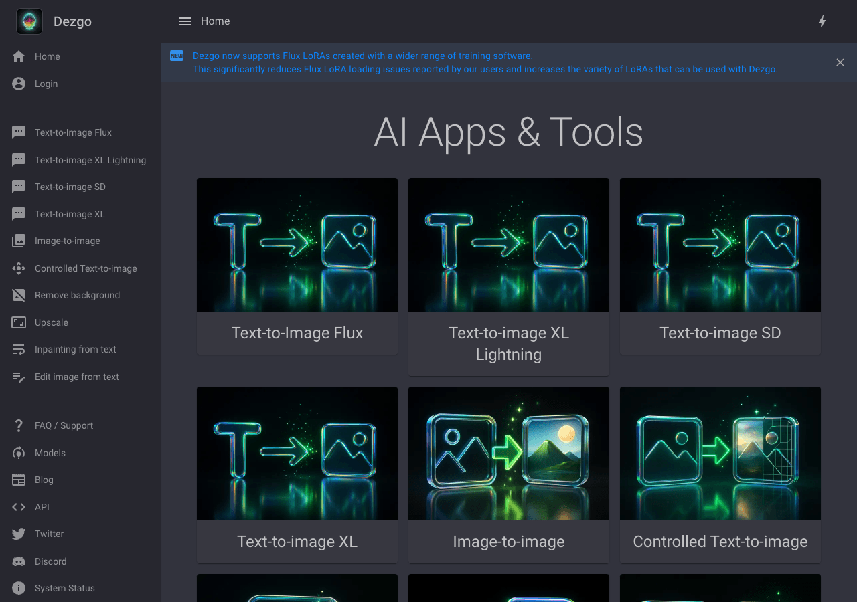Click the Models icon in sidebar

(19, 453)
